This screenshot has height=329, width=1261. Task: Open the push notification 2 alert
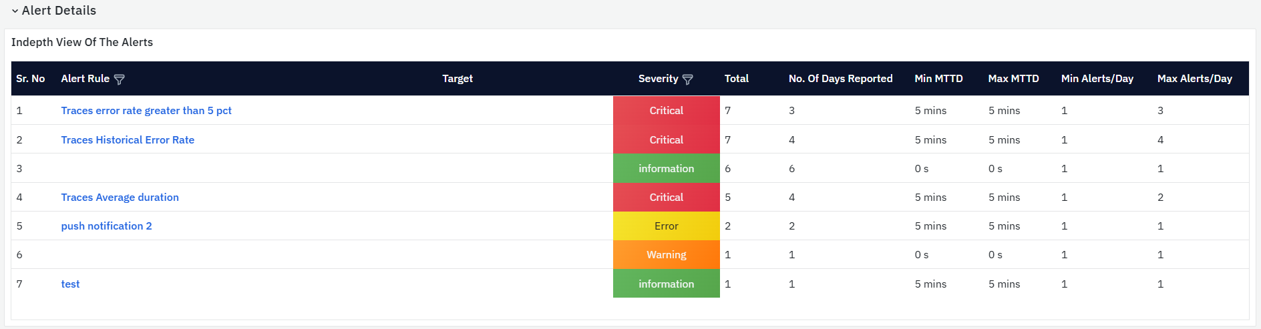[x=106, y=226]
